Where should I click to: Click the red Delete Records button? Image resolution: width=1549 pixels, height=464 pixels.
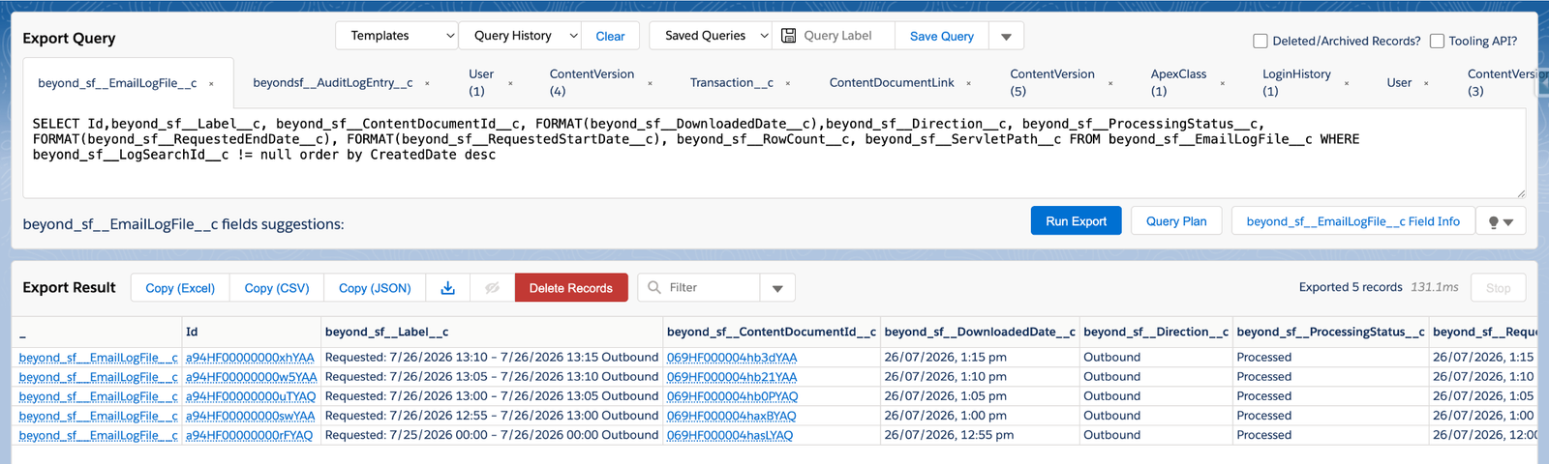pos(571,288)
